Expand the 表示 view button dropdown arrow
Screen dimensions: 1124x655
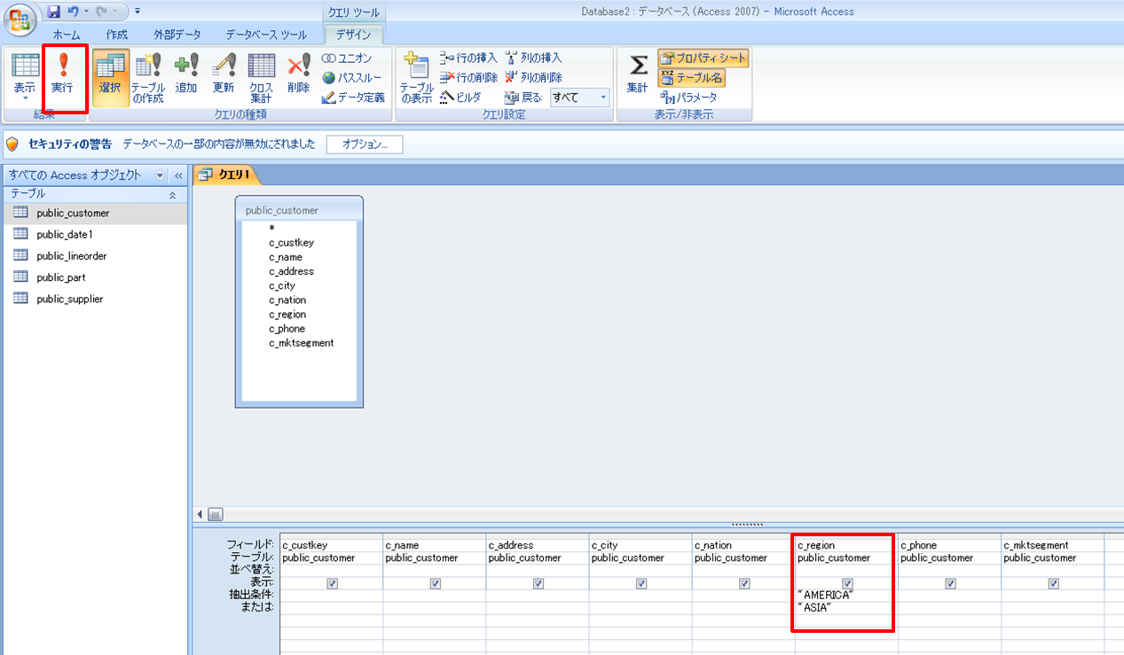25,98
